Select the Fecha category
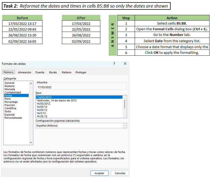Screen dimensions: 212x182 (x=16, y=96)
